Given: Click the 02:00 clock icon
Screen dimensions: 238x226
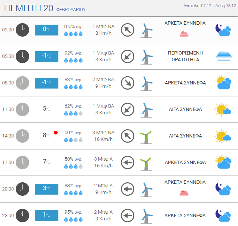Looking at the screenshot, I should 22,30.
